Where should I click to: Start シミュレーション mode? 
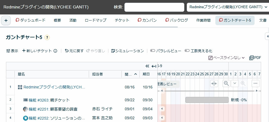(127, 51)
